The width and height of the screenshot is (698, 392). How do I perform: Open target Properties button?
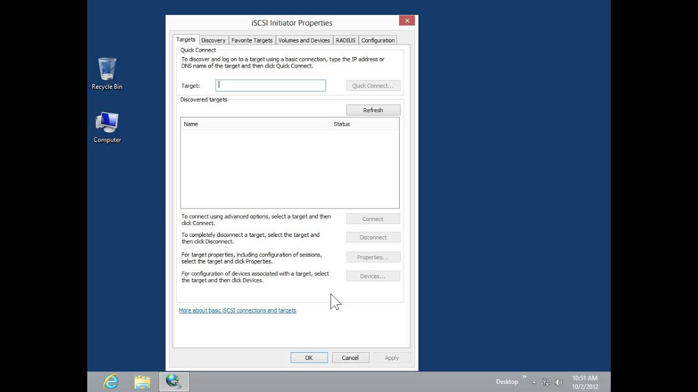point(373,257)
